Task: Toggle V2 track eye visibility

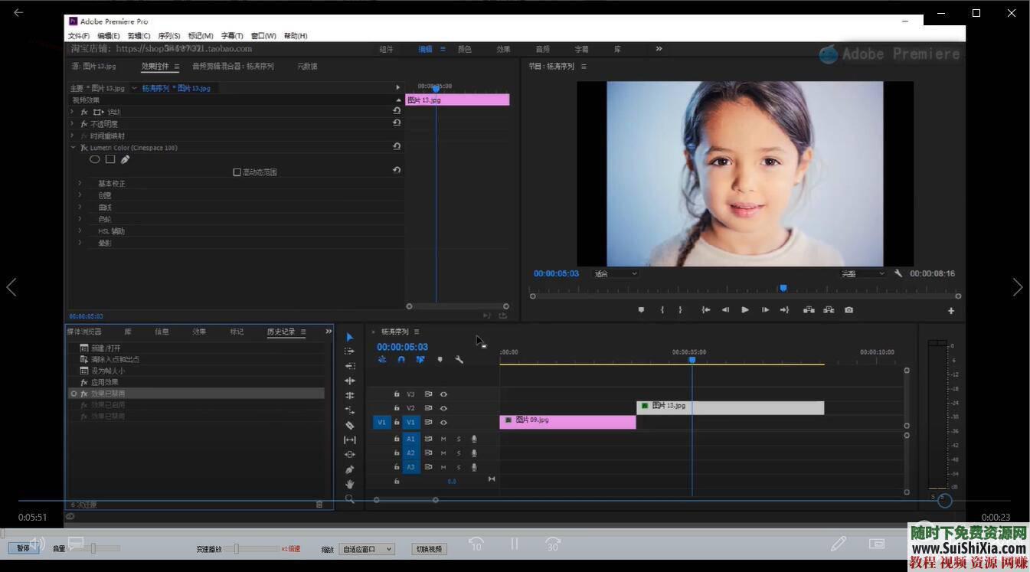Action: [x=443, y=408]
